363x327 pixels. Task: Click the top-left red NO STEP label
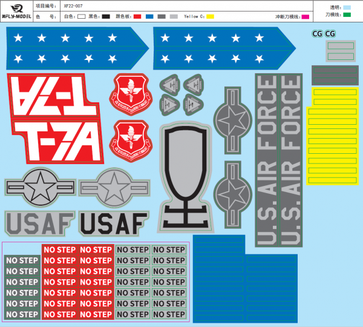(60, 250)
